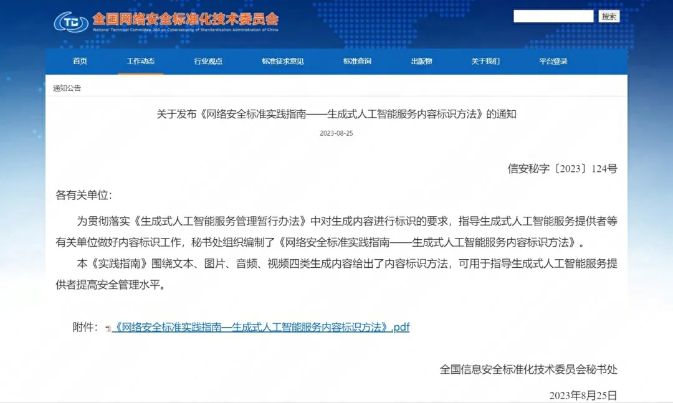Click the paragraph line starting 为贯彻落实
673x403 pixels.
click(347, 222)
